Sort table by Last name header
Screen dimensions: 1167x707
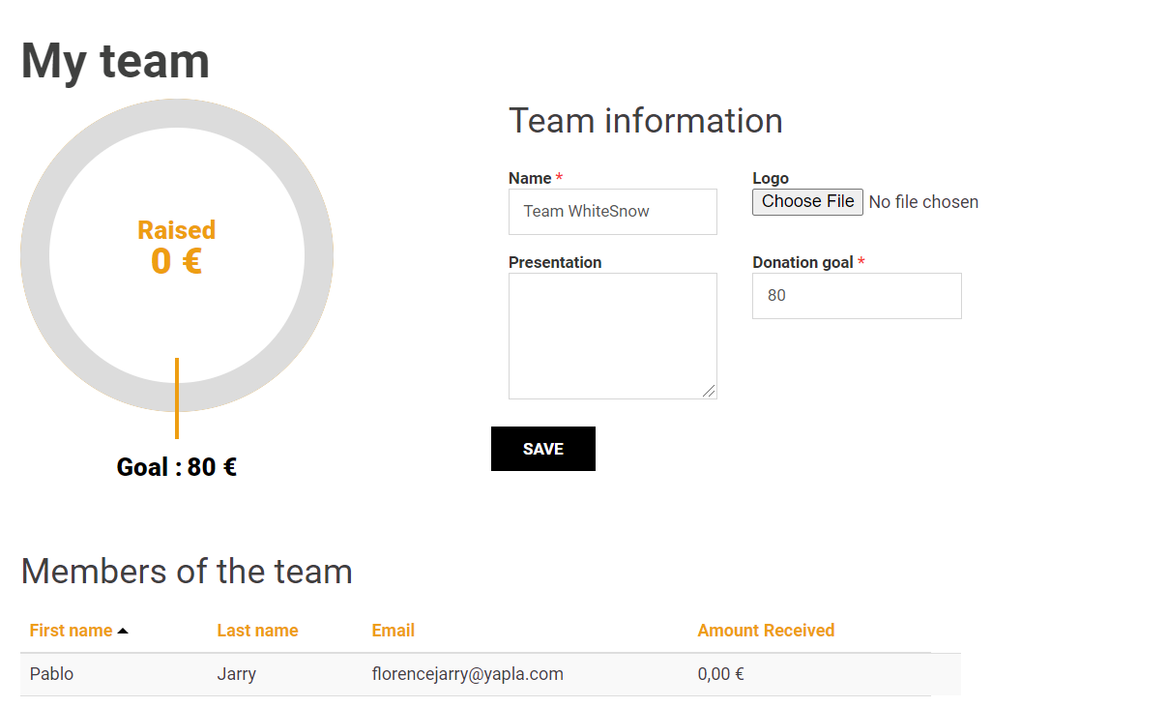257,631
